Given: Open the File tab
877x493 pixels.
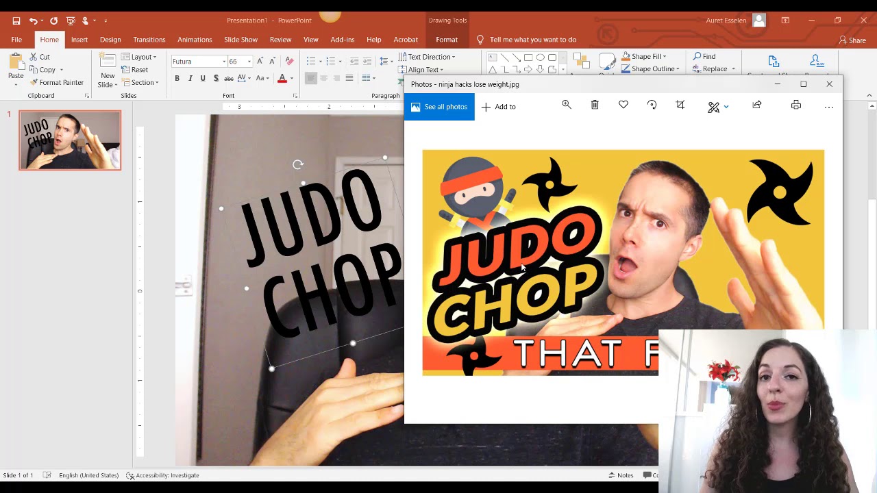Looking at the screenshot, I should (x=16, y=40).
